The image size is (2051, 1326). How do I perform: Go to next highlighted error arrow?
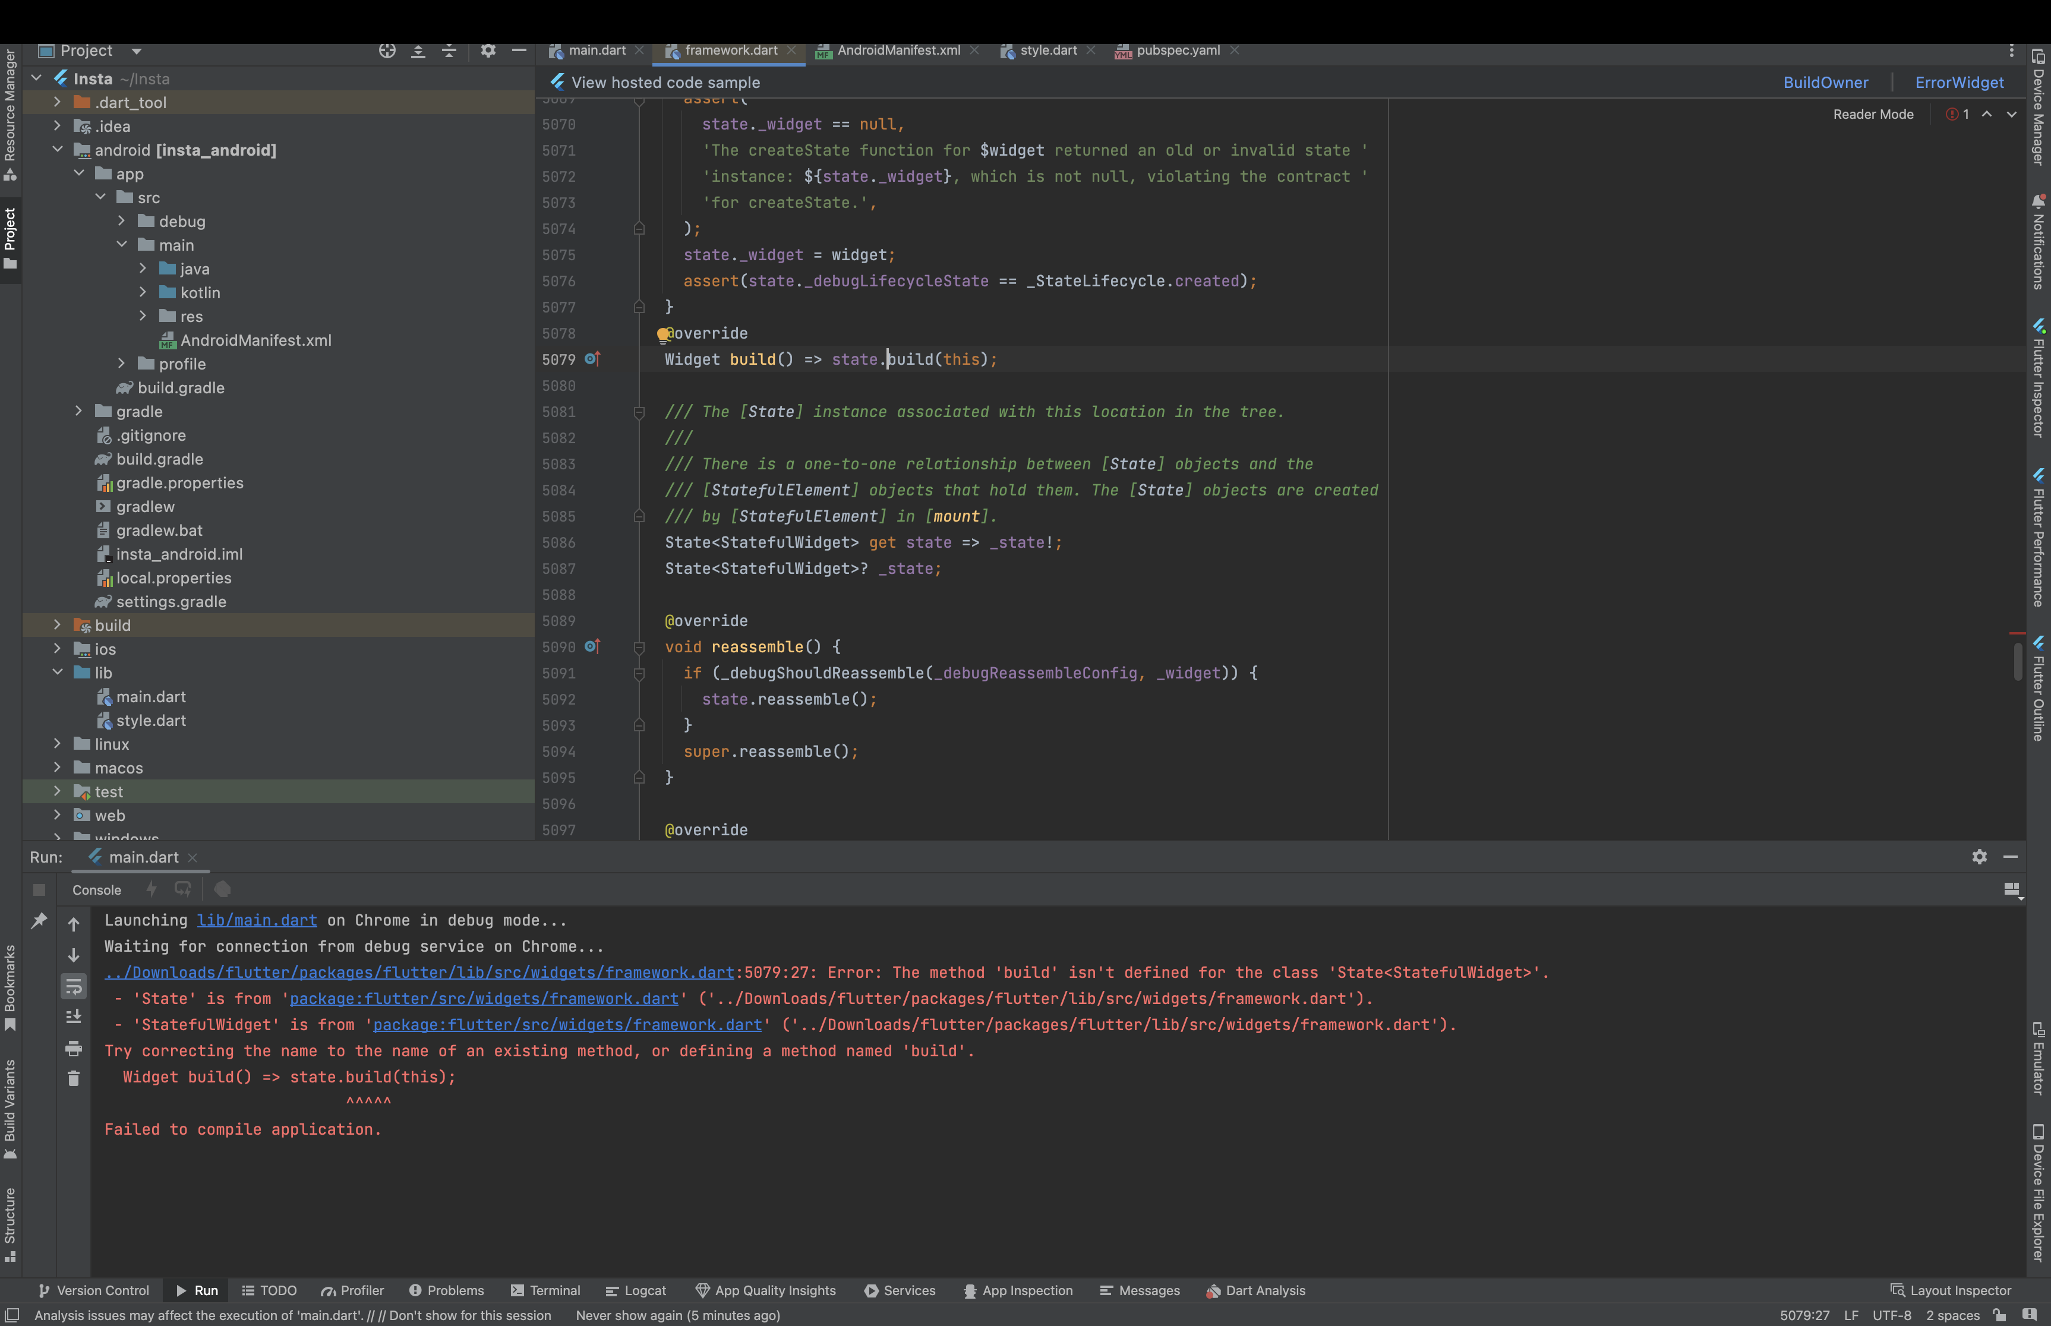tap(2011, 115)
